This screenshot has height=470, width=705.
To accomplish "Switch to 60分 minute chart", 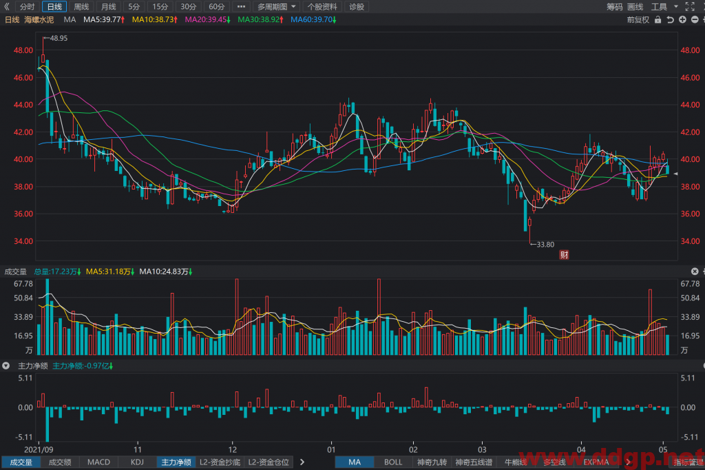I will 216,7.
